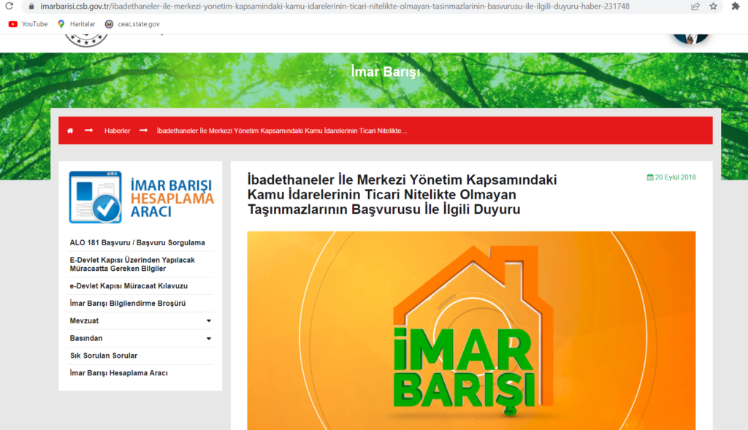Click the calendar icon next to 20 Eylül 2018

pos(649,176)
